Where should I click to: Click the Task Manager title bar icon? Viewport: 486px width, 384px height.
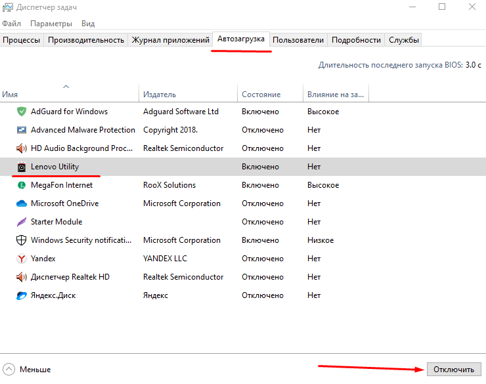click(x=8, y=7)
